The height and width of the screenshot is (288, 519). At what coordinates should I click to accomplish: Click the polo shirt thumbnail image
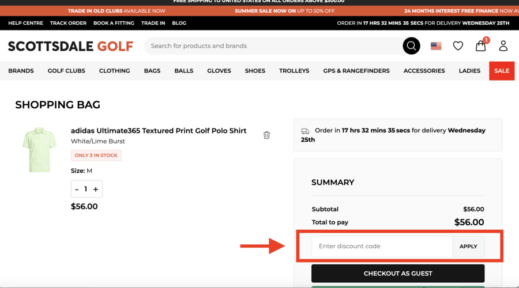coord(39,150)
